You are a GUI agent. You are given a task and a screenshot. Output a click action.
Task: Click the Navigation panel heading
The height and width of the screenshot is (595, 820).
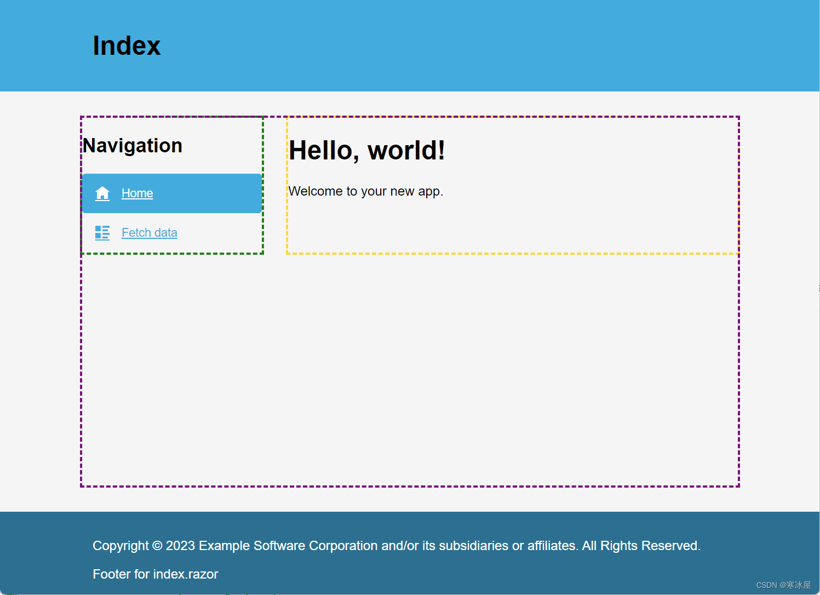click(x=132, y=145)
